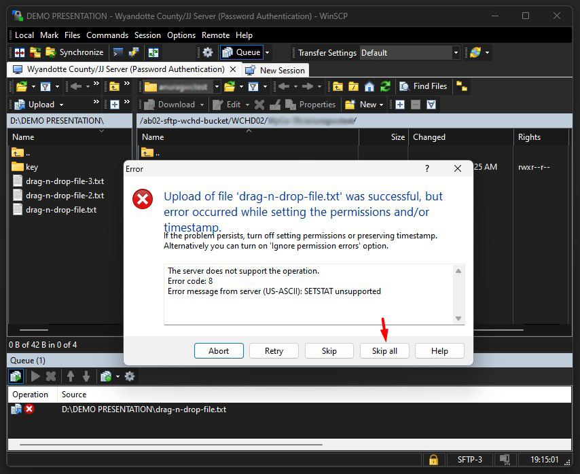Open the Mark menu
This screenshot has height=474, width=580.
(x=49, y=35)
